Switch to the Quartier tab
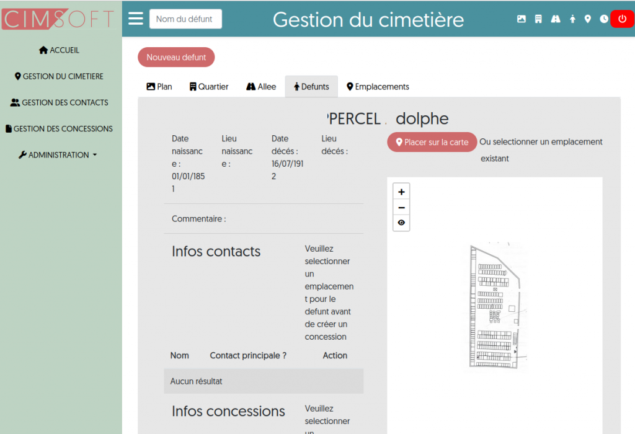Image resolution: width=635 pixels, height=434 pixels. [208, 86]
